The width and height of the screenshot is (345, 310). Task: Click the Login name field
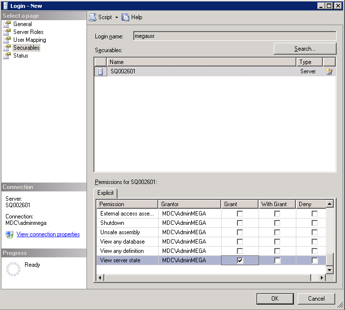pyautogui.click(x=234, y=36)
